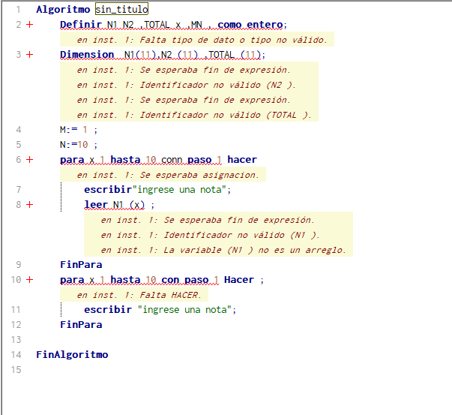Screen dimensions: 452x415
Task: Click the red plus marker on line 2
Action: pyautogui.click(x=29, y=25)
